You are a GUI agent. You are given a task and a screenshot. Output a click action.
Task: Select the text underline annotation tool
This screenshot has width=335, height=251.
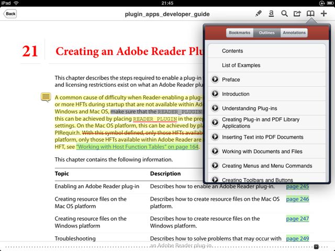click(x=271, y=14)
